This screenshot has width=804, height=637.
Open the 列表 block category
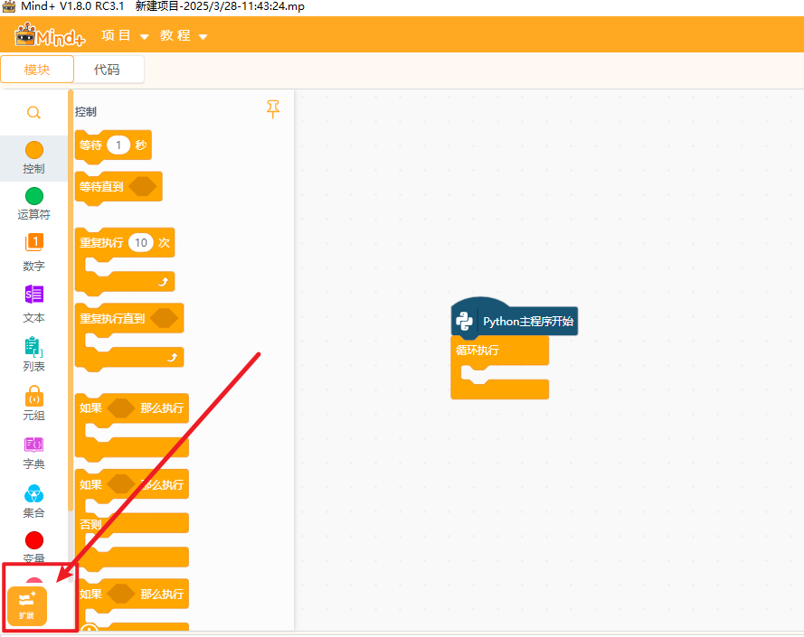pyautogui.click(x=33, y=347)
